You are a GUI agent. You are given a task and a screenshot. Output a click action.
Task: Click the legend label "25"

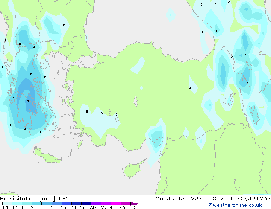click(x=83, y=207)
